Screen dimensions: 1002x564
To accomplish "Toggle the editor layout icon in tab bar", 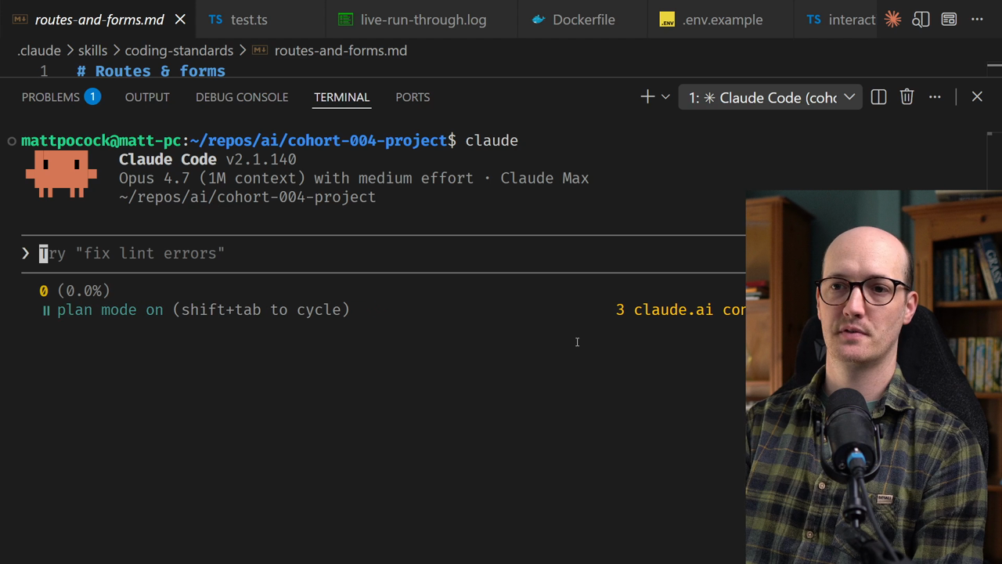I will click(949, 20).
